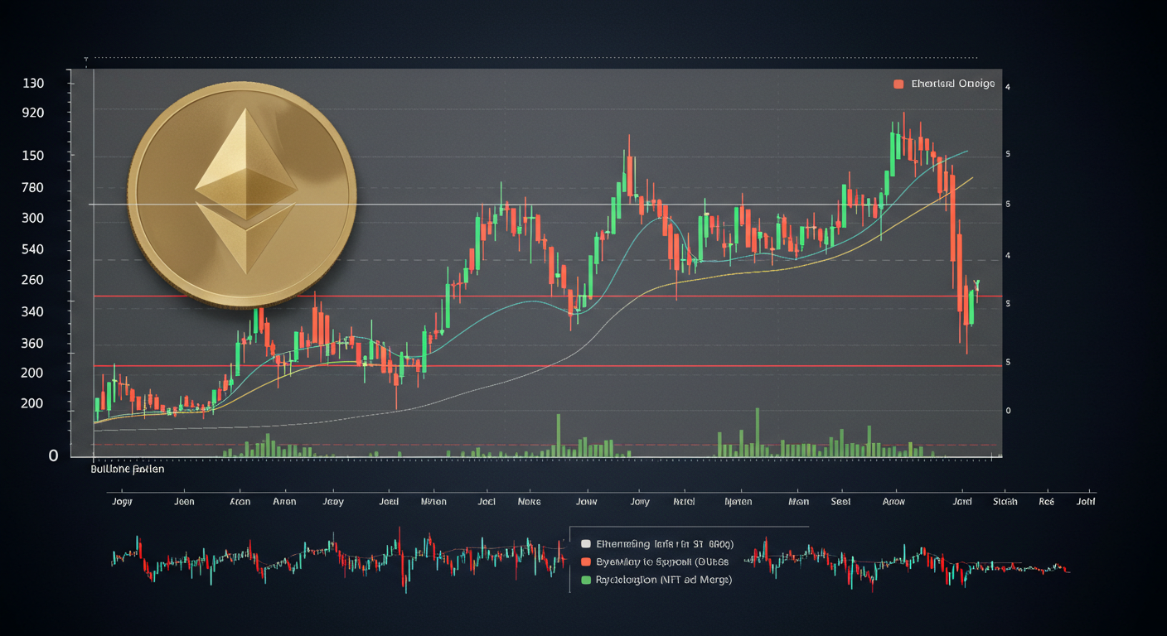Click the red swatch in the bottom legend
Viewport: 1167px width, 636px height.
pos(587,562)
